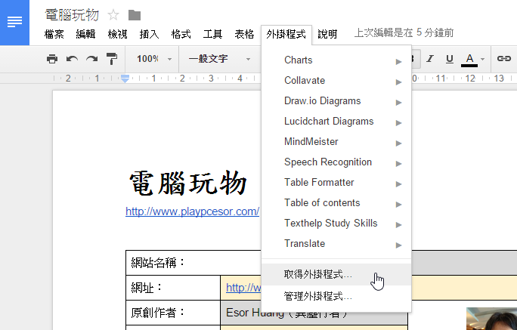Open the 表格 menu
Image resolution: width=517 pixels, height=330 pixels.
(244, 34)
